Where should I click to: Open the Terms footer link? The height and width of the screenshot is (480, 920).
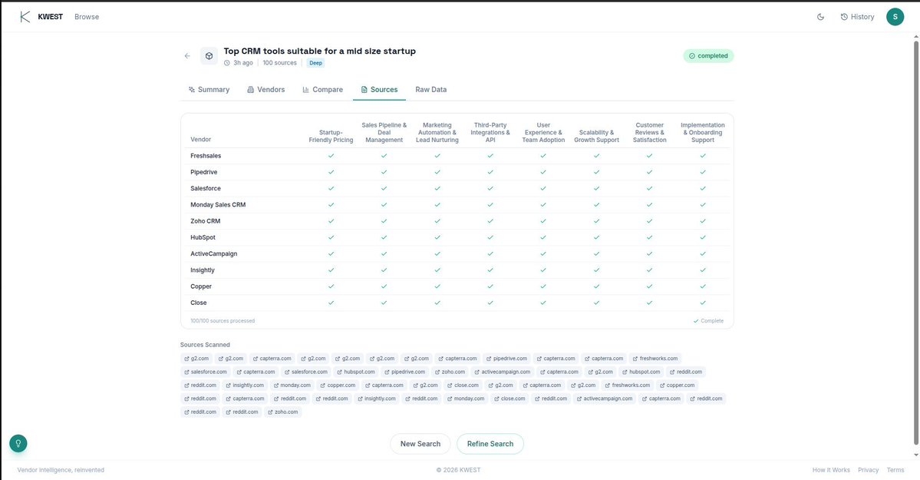tap(895, 470)
